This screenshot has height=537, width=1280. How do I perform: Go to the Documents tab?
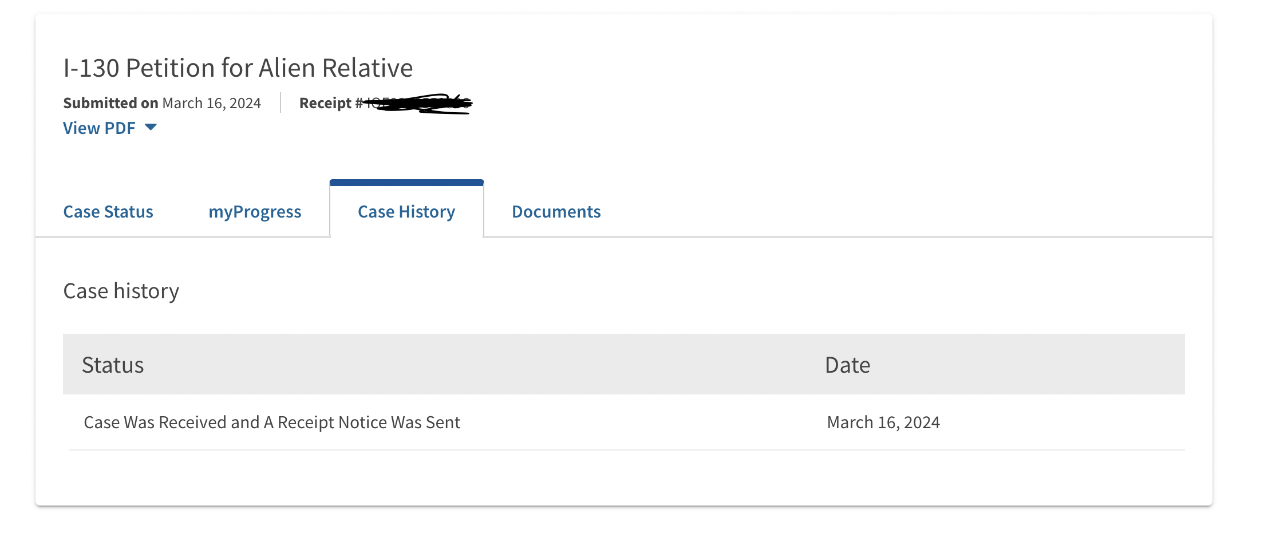click(556, 212)
